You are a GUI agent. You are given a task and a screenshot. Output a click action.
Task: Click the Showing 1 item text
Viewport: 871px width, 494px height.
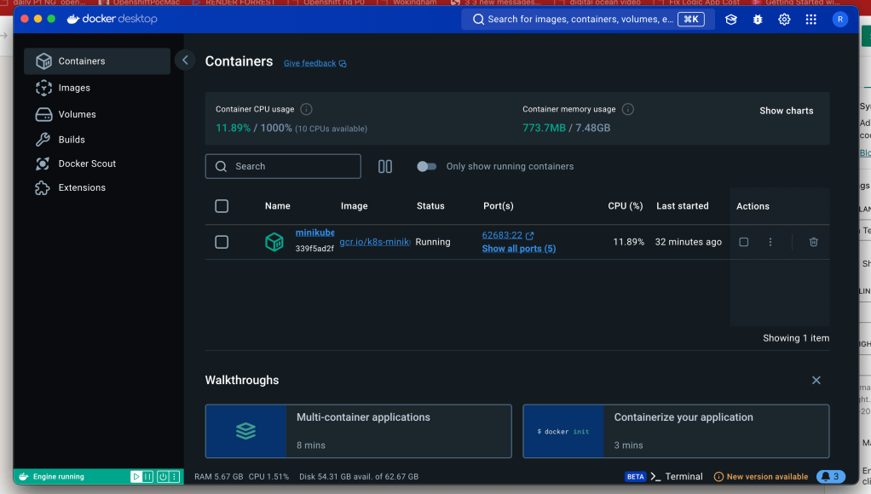(795, 338)
